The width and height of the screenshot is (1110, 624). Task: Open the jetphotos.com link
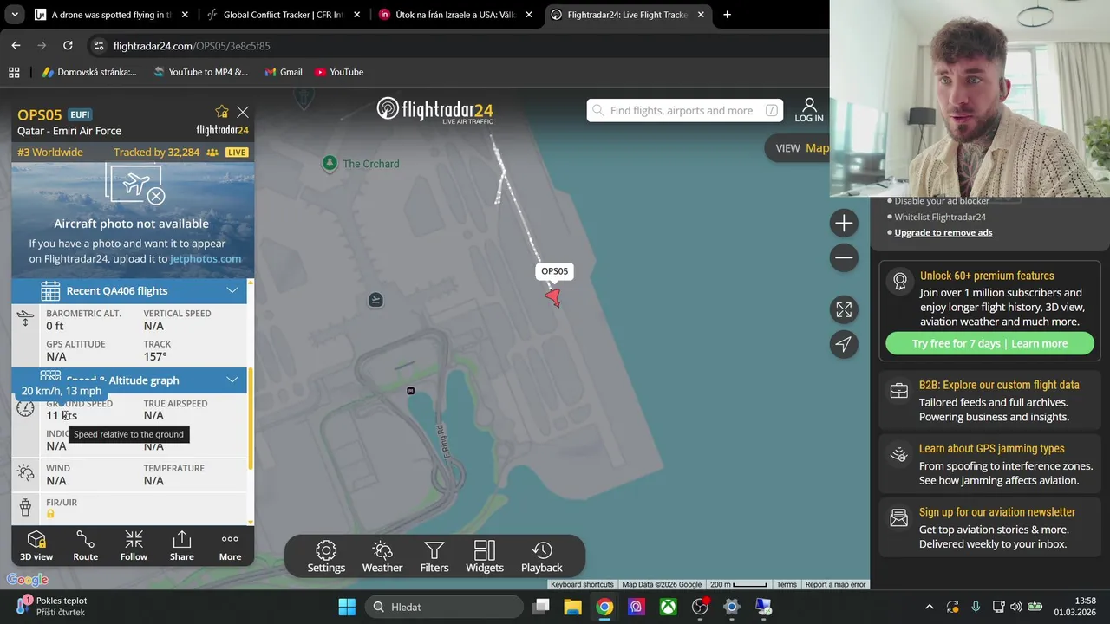click(x=205, y=258)
